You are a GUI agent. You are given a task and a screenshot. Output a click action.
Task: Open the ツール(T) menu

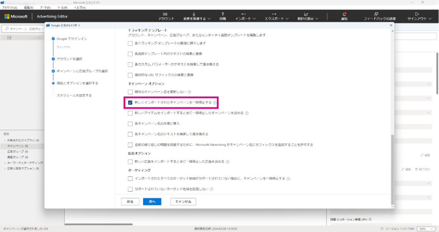pyautogui.click(x=63, y=8)
